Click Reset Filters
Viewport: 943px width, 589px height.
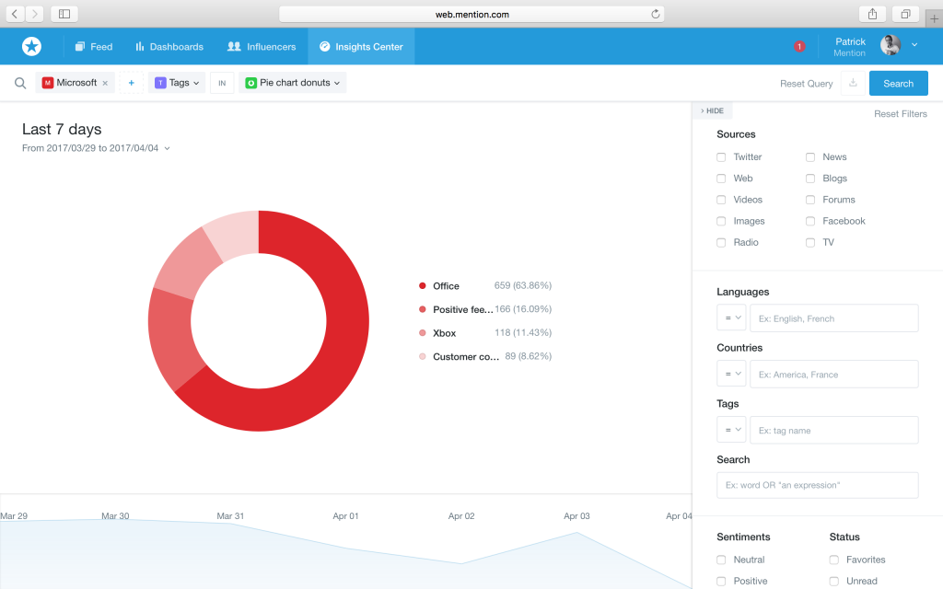pos(901,113)
